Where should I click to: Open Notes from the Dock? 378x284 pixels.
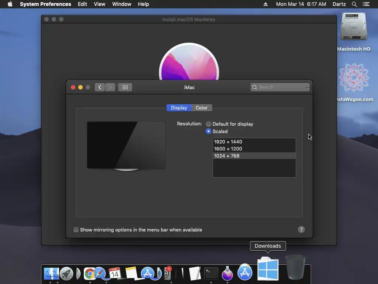point(131,273)
